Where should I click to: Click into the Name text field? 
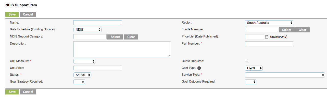[x=98, y=23]
